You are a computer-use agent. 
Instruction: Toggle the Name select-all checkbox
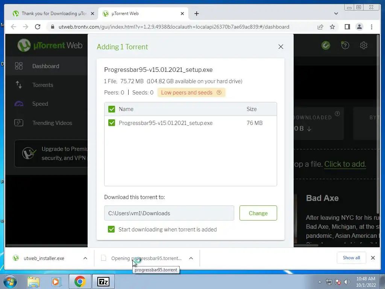click(111, 109)
